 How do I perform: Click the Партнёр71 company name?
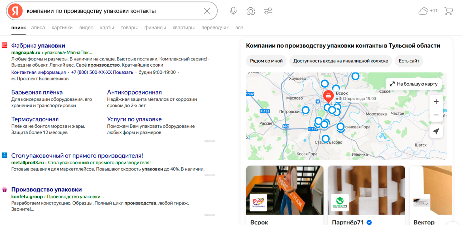click(x=348, y=222)
